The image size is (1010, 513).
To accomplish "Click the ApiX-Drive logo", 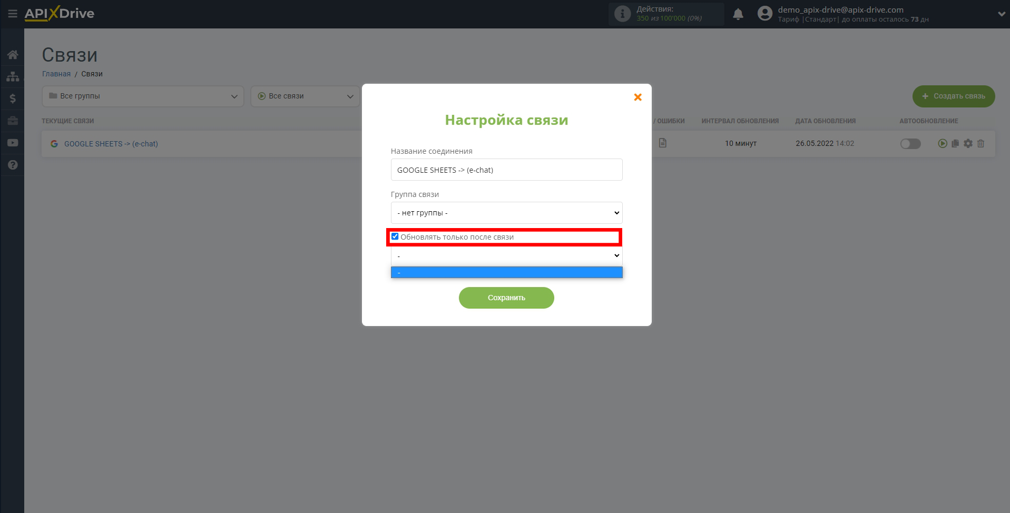I will (x=60, y=13).
